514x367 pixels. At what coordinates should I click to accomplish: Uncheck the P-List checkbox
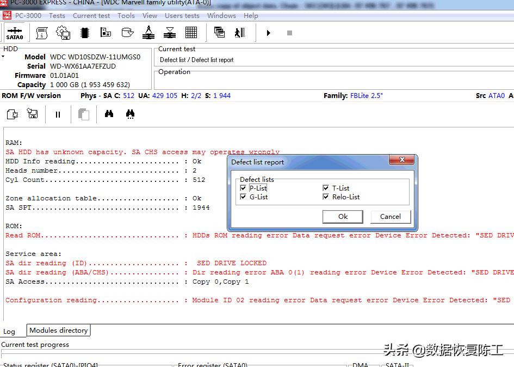[243, 188]
